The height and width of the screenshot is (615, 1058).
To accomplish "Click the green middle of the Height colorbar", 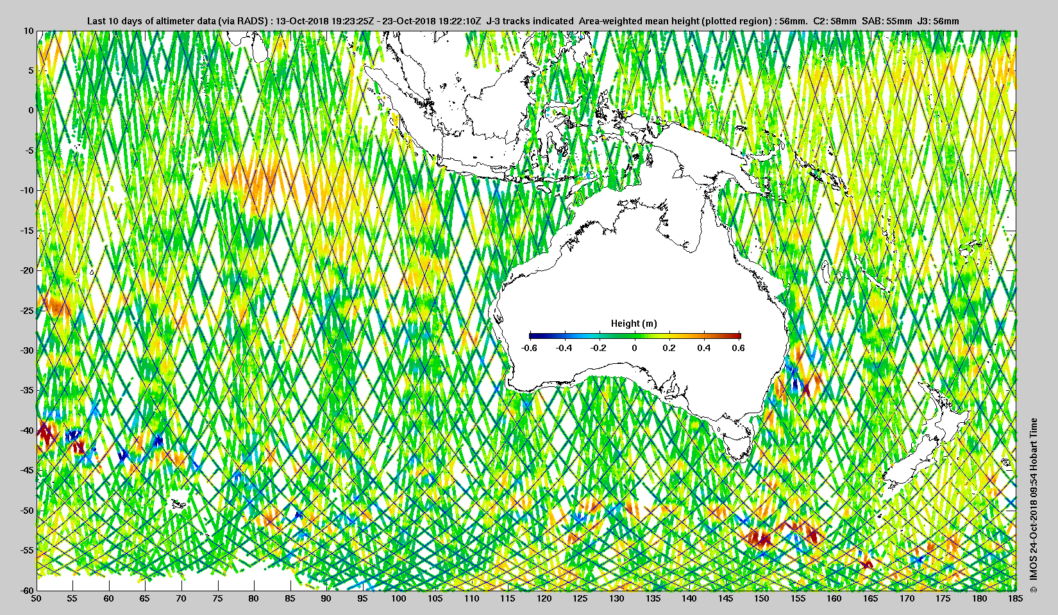I will pyautogui.click(x=635, y=336).
